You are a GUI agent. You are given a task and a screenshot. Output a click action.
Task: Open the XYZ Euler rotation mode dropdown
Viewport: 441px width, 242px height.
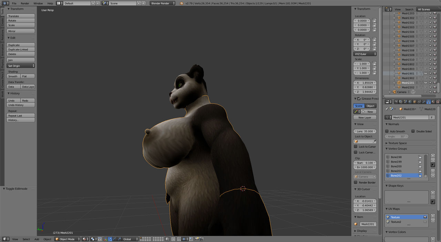pos(365,54)
